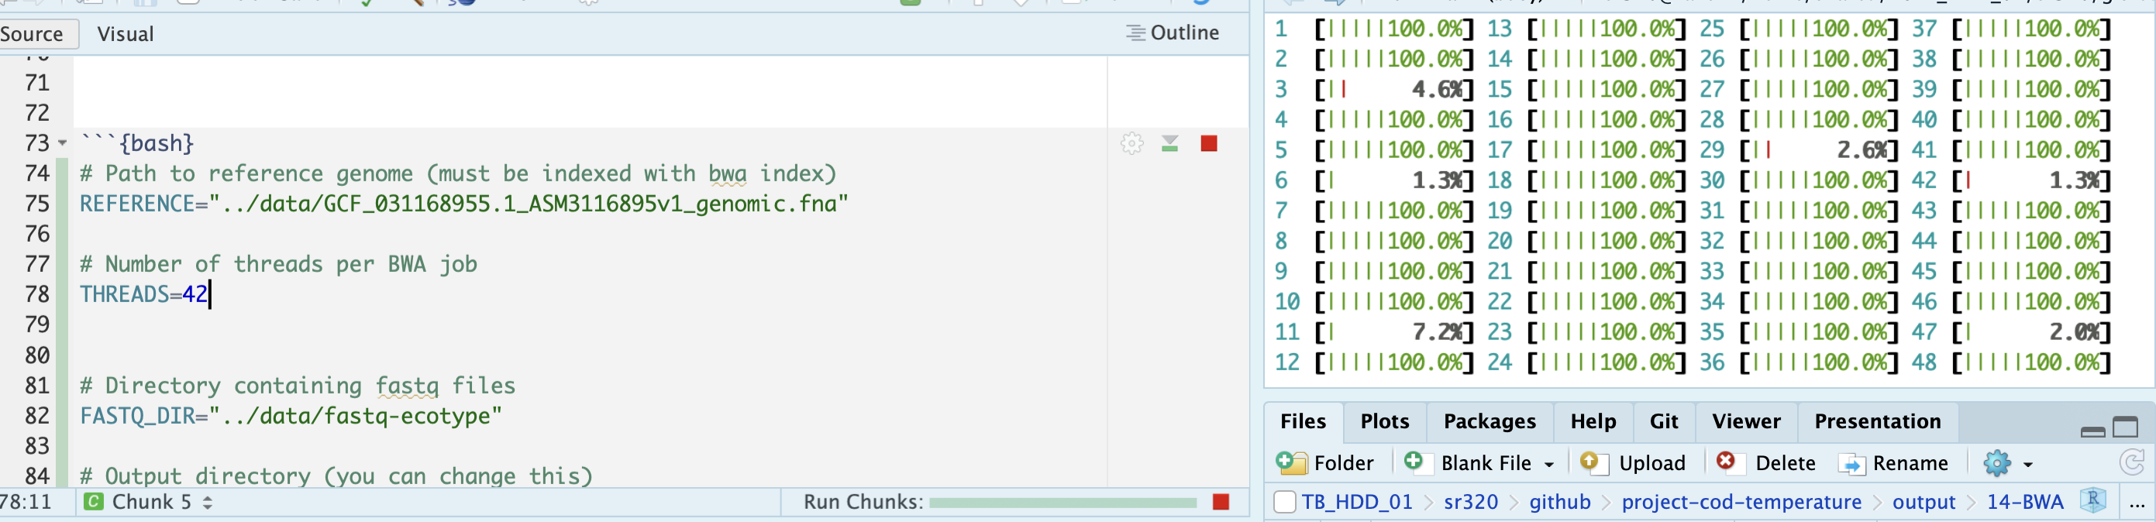Image resolution: width=2156 pixels, height=522 pixels.
Task: Click the FASTQ_DIR="../data/fastq-ecotype" line
Action: (291, 416)
